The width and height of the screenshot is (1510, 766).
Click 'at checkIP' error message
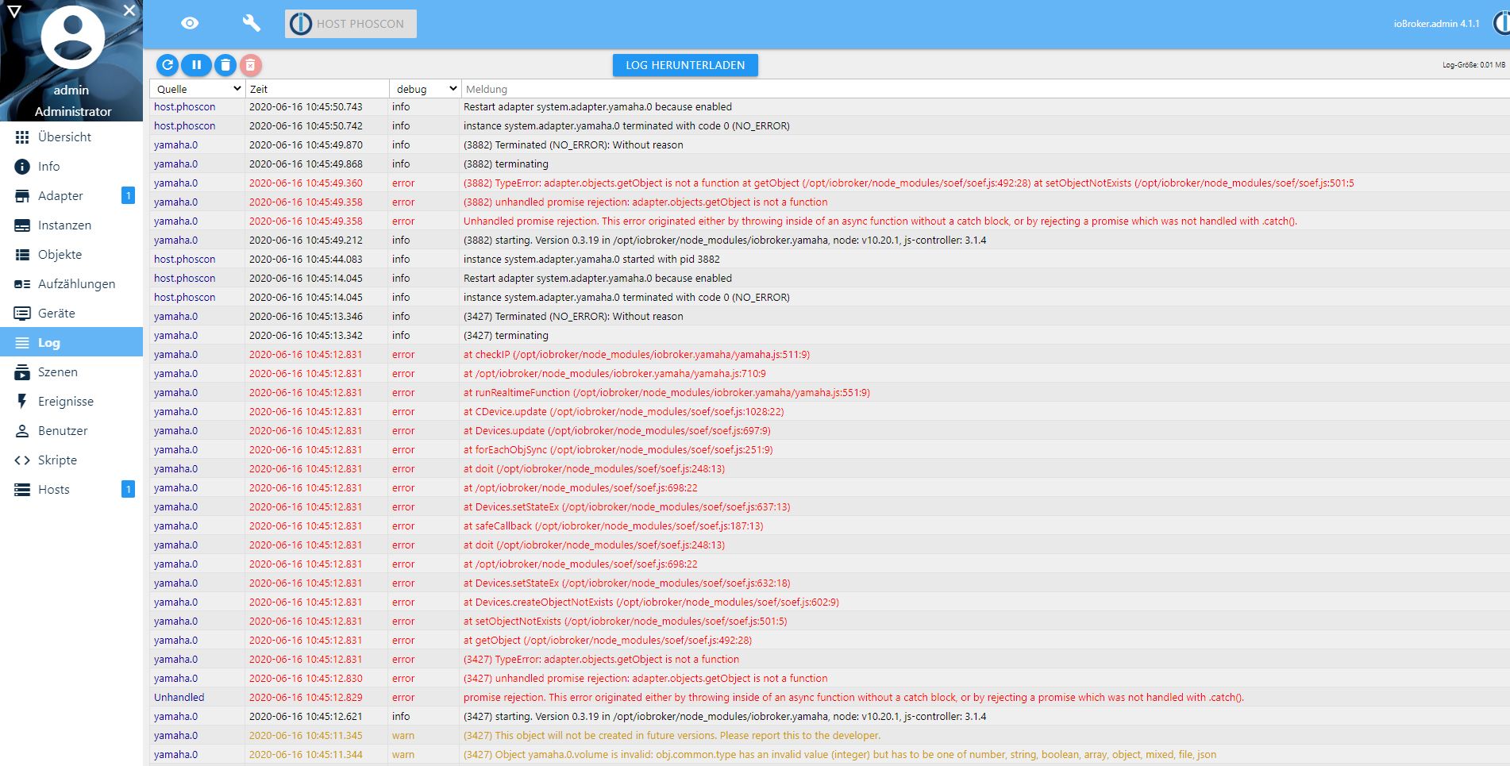637,355
